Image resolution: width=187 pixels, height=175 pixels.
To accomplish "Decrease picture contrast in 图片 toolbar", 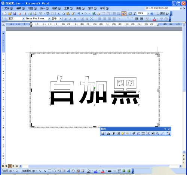I will tap(118, 133).
